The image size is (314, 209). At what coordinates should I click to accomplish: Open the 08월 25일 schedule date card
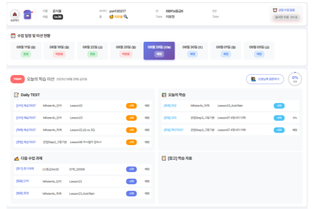[x=126, y=50]
